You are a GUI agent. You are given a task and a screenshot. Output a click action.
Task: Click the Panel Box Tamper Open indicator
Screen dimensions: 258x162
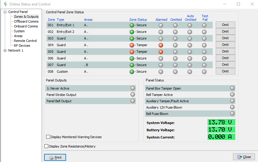pyautogui.click(x=232, y=88)
